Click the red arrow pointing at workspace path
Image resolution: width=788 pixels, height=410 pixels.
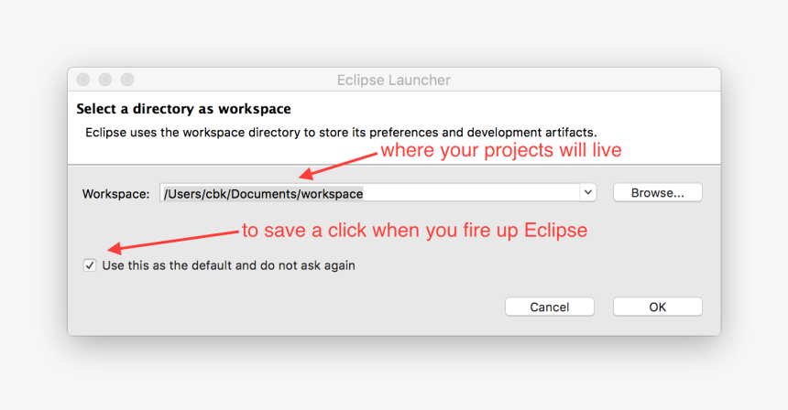click(x=337, y=165)
